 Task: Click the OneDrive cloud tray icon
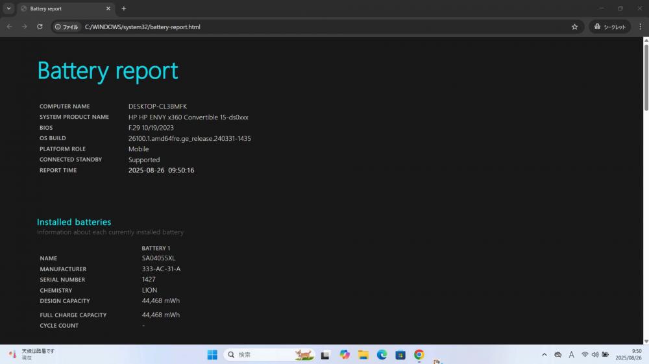[x=558, y=354]
